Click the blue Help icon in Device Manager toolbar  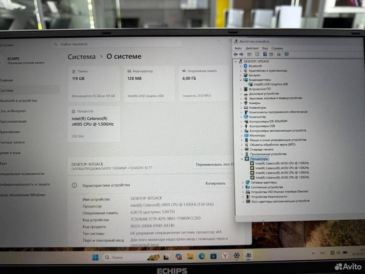[x=265, y=54]
